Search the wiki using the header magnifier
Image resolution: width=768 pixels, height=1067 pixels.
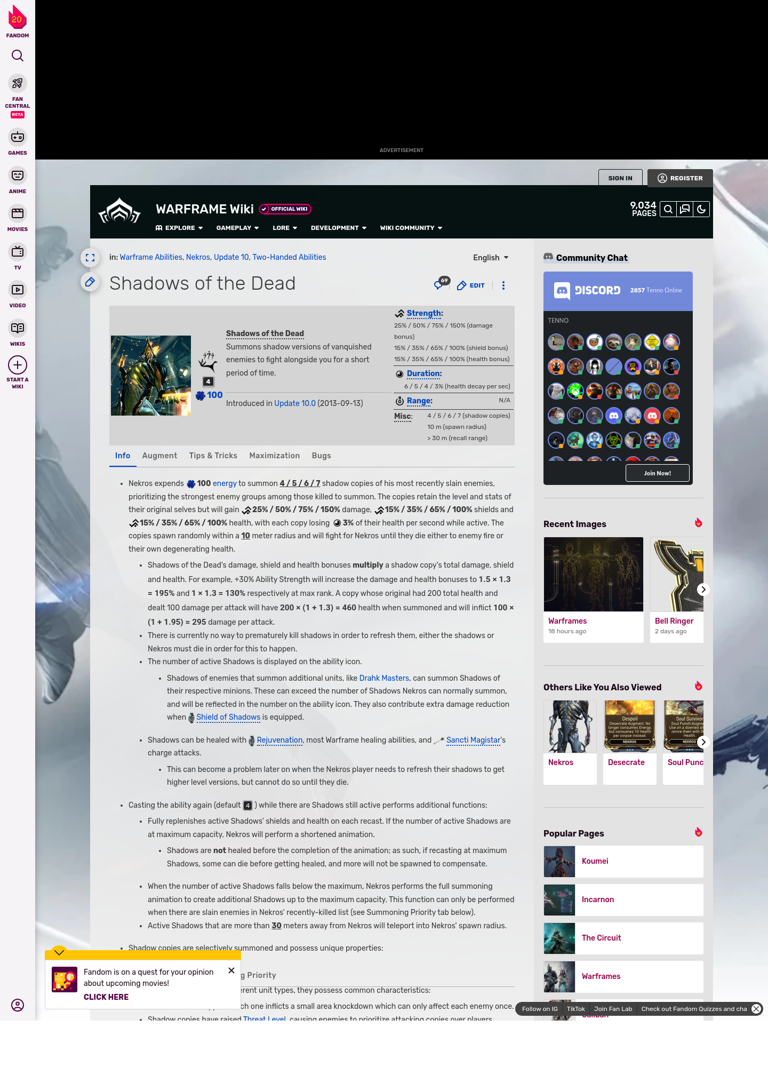668,209
